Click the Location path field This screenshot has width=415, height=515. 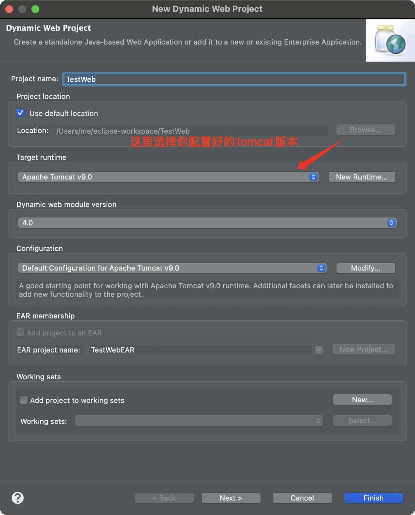coord(191,131)
